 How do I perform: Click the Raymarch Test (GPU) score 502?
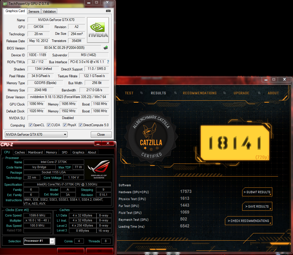point(184,219)
